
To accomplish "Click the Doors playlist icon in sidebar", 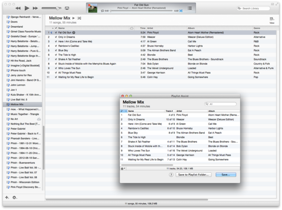I will coord(8,22).
